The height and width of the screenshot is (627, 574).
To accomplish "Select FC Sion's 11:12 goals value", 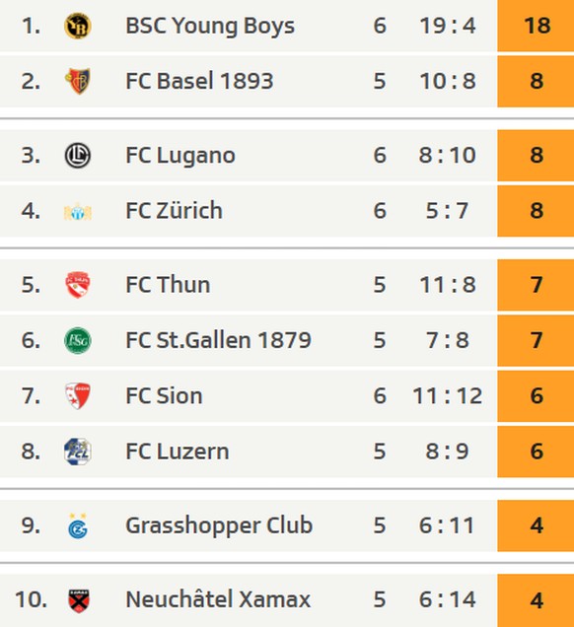I will [447, 396].
